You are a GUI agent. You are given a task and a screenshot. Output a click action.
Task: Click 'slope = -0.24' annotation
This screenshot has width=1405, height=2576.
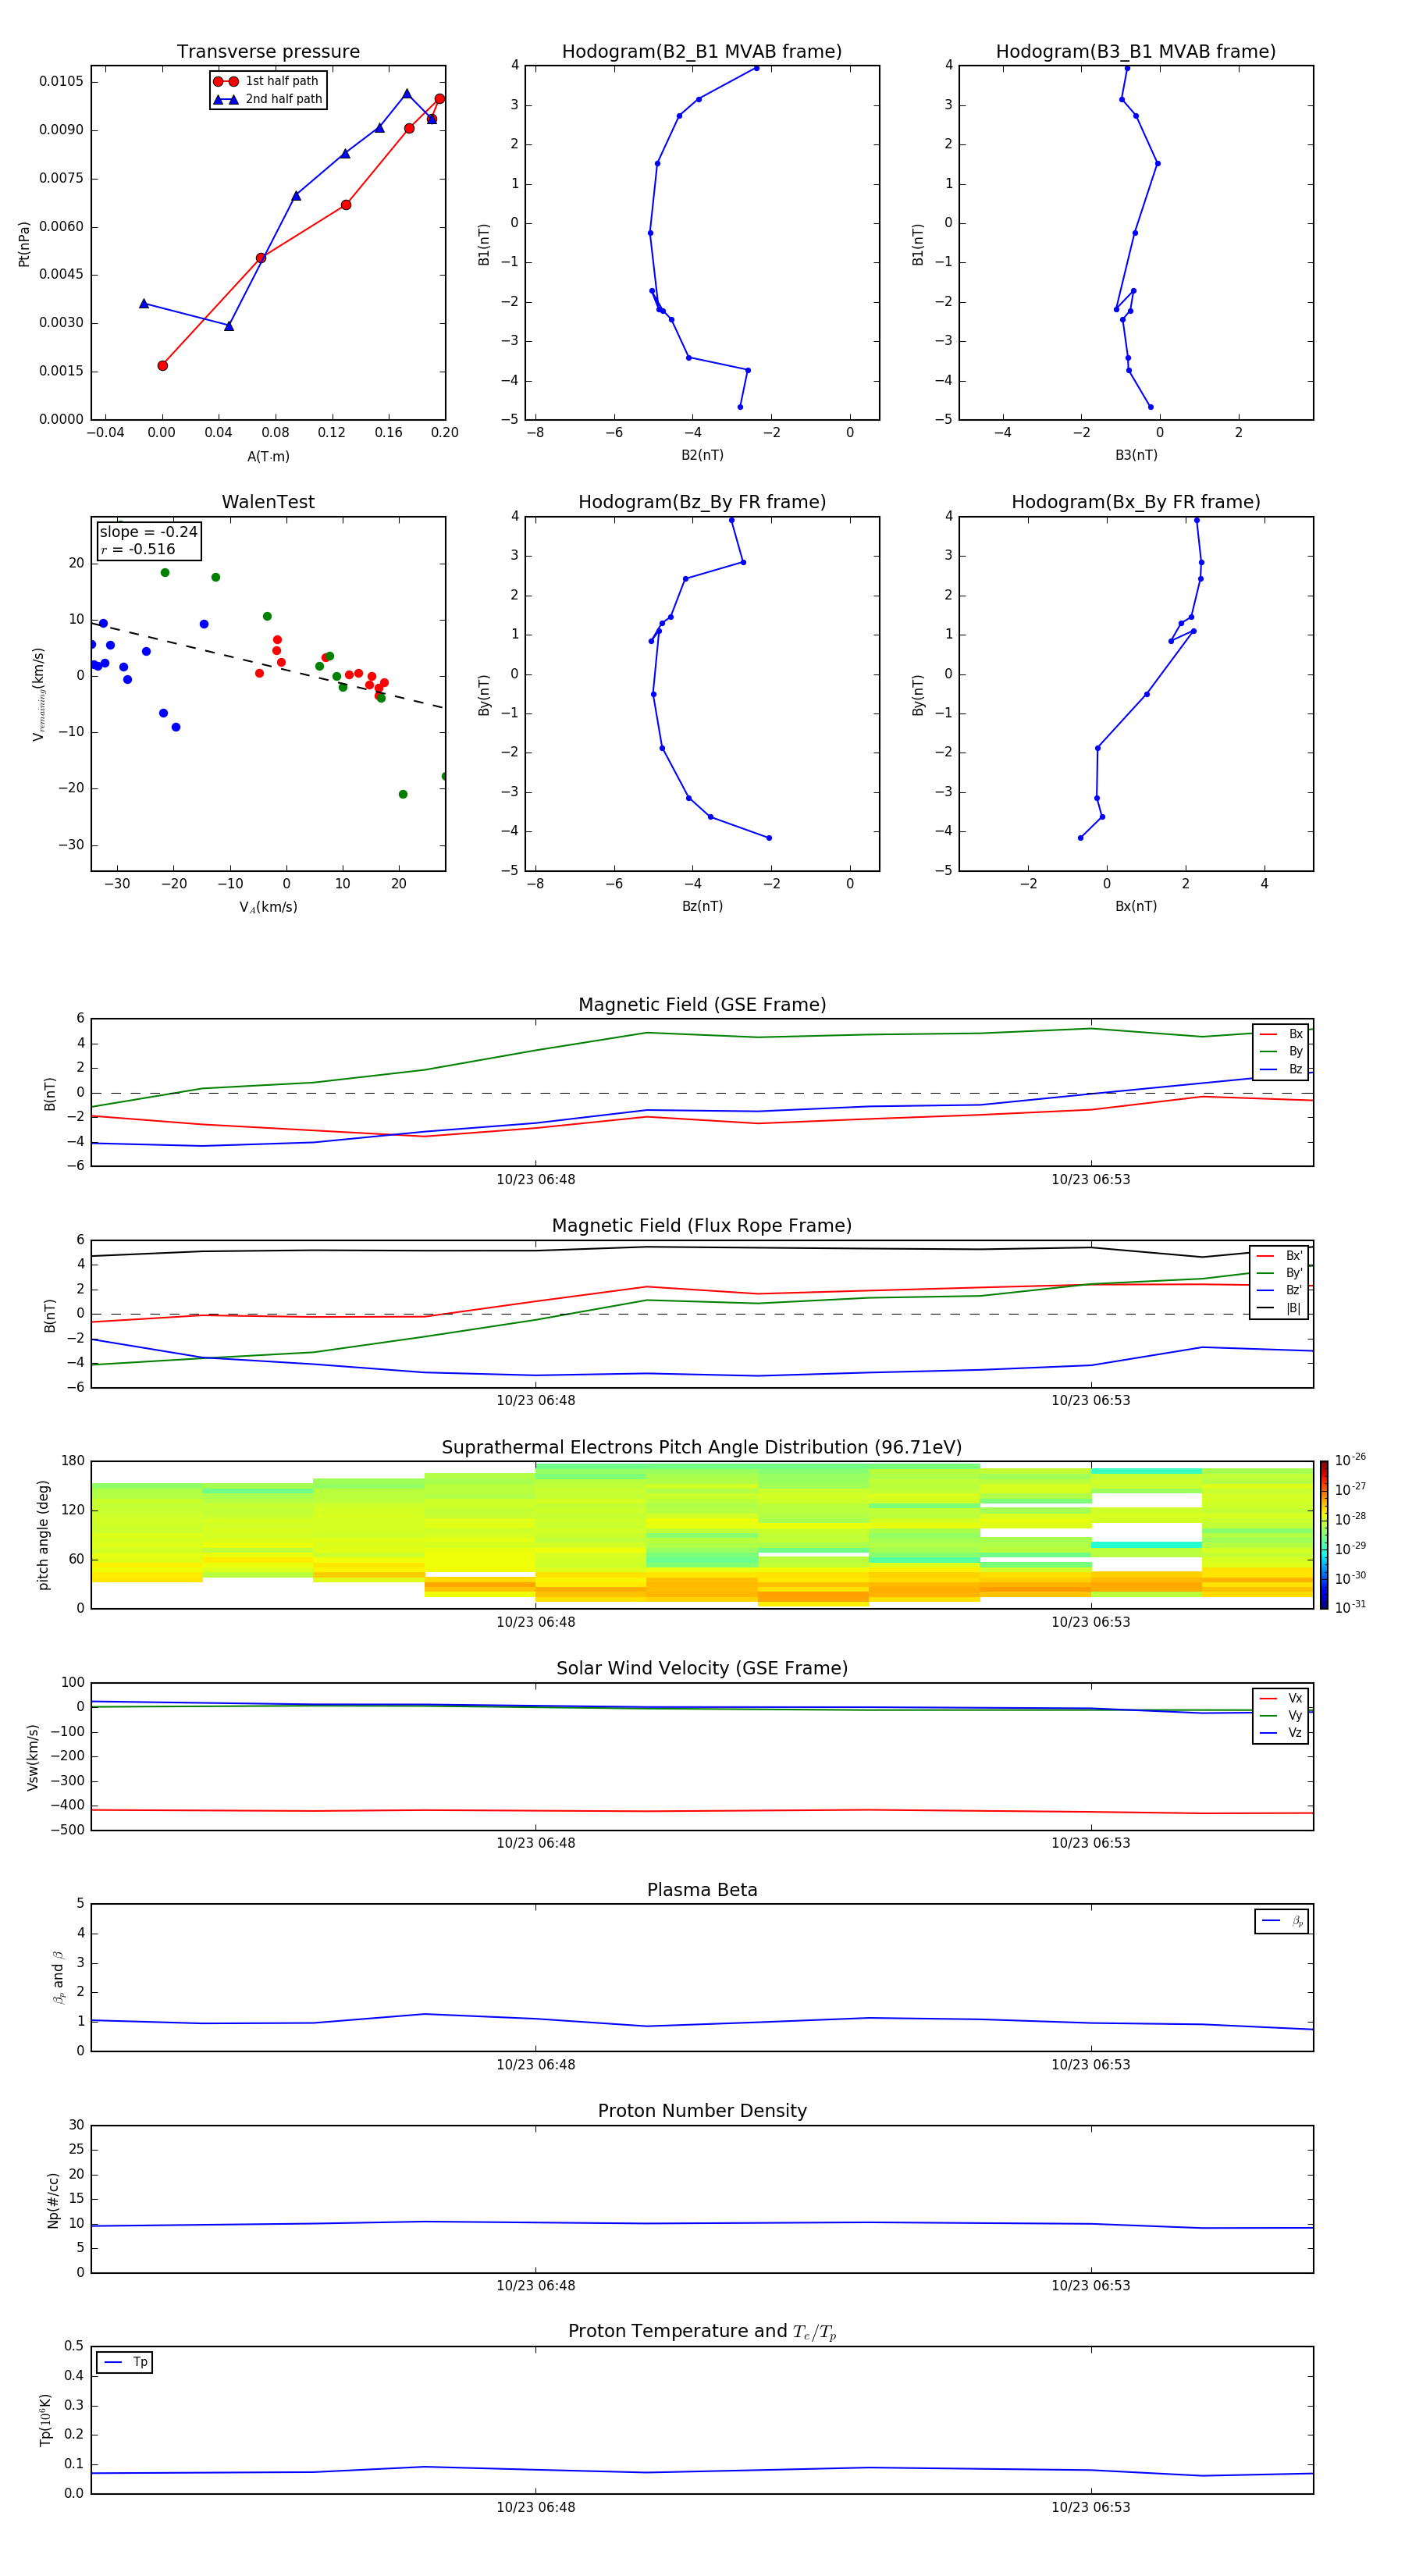click(x=148, y=532)
